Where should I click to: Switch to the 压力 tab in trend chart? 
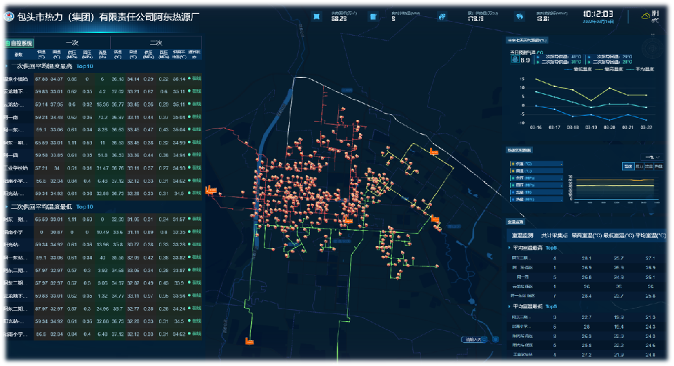click(639, 166)
